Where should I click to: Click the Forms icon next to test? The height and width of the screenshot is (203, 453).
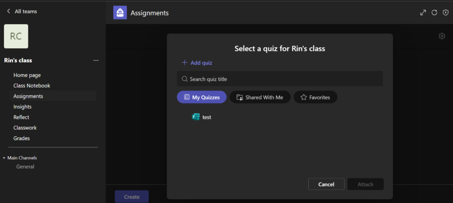(x=196, y=117)
